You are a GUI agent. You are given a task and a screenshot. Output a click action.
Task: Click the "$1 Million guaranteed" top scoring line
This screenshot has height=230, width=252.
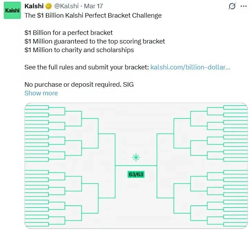[x=95, y=41]
